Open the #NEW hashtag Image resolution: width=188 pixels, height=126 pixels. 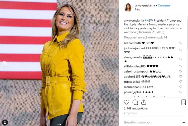point(149,21)
